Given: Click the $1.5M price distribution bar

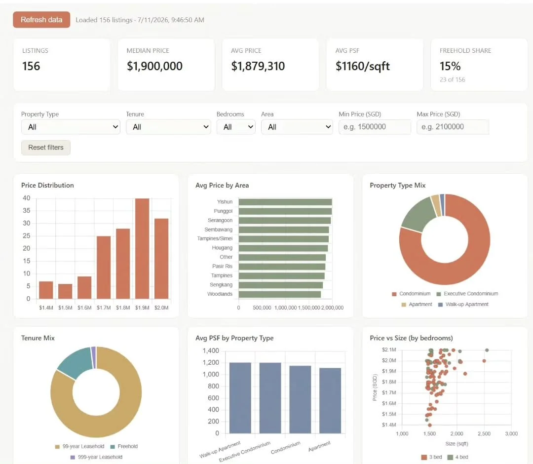Looking at the screenshot, I should 65,291.
